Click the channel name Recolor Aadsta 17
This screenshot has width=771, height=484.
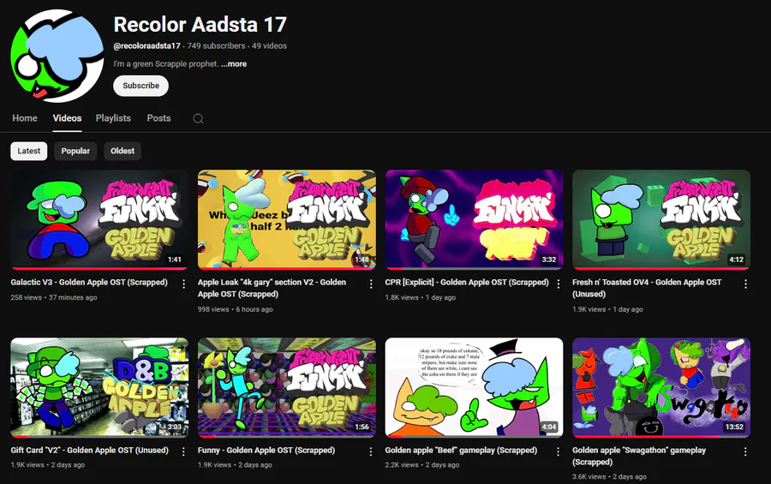point(200,25)
